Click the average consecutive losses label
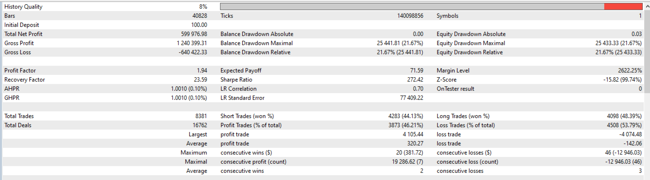 click(460, 171)
